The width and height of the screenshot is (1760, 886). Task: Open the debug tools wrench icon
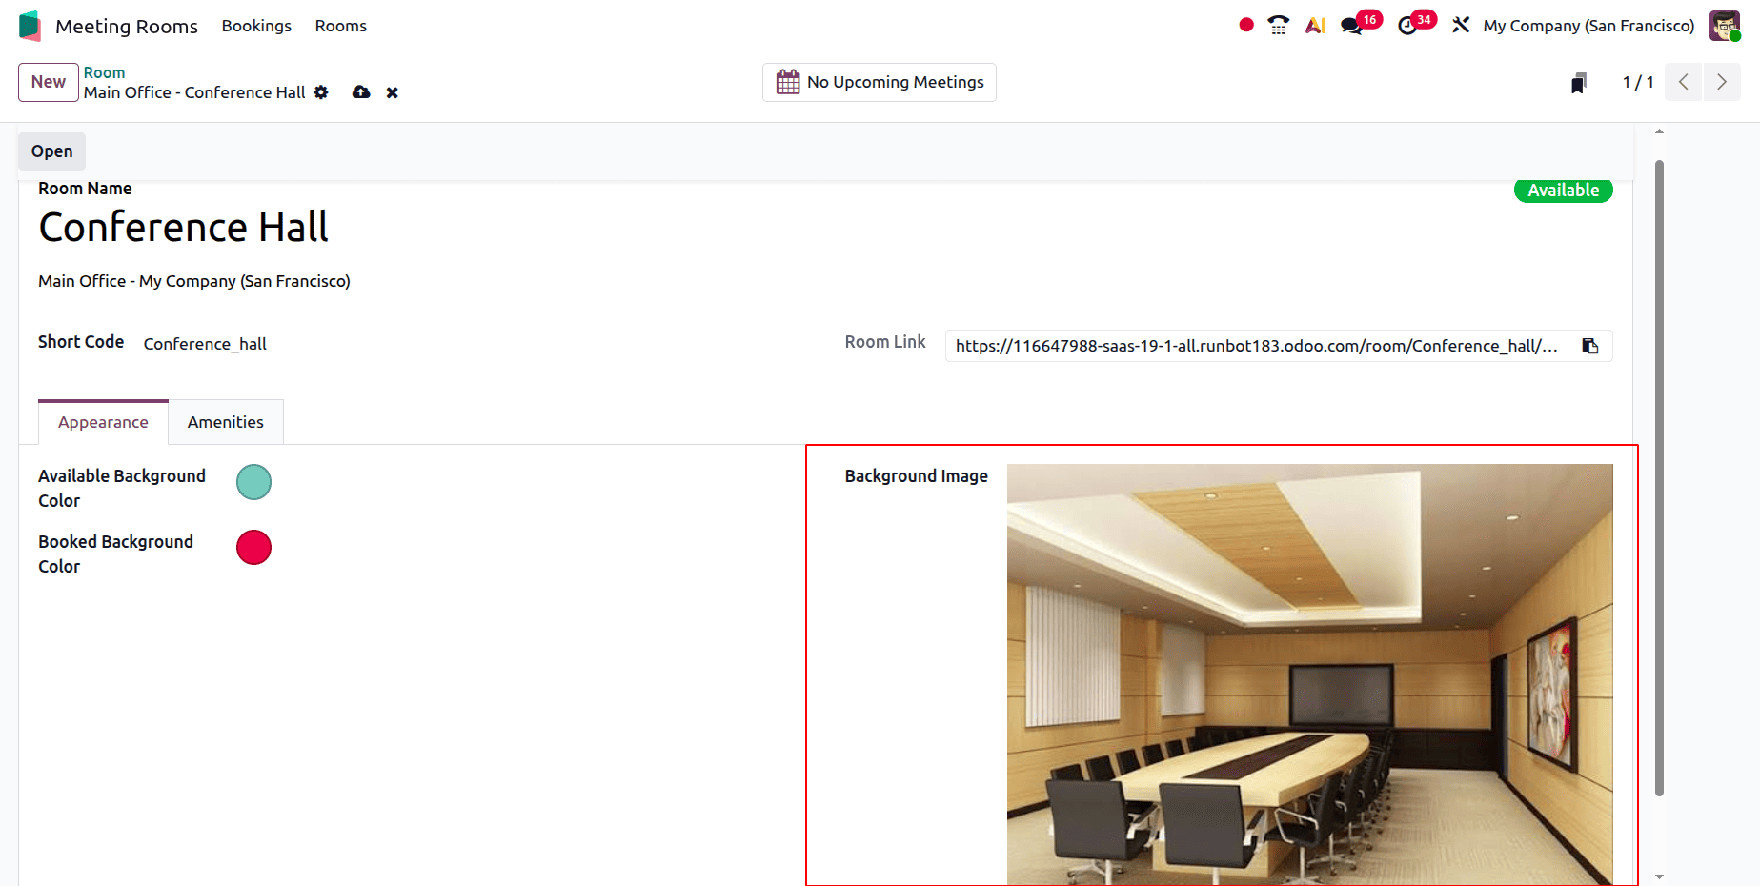point(1461,26)
